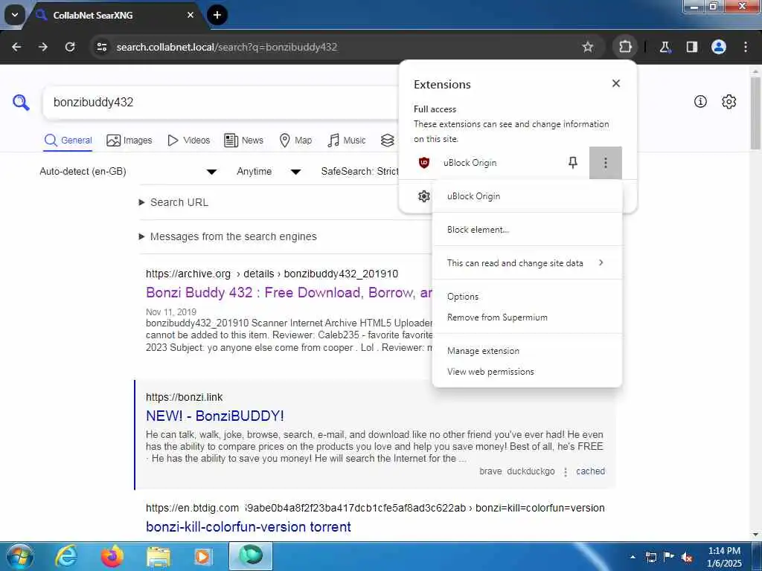Click the browser back arrow

point(16,47)
